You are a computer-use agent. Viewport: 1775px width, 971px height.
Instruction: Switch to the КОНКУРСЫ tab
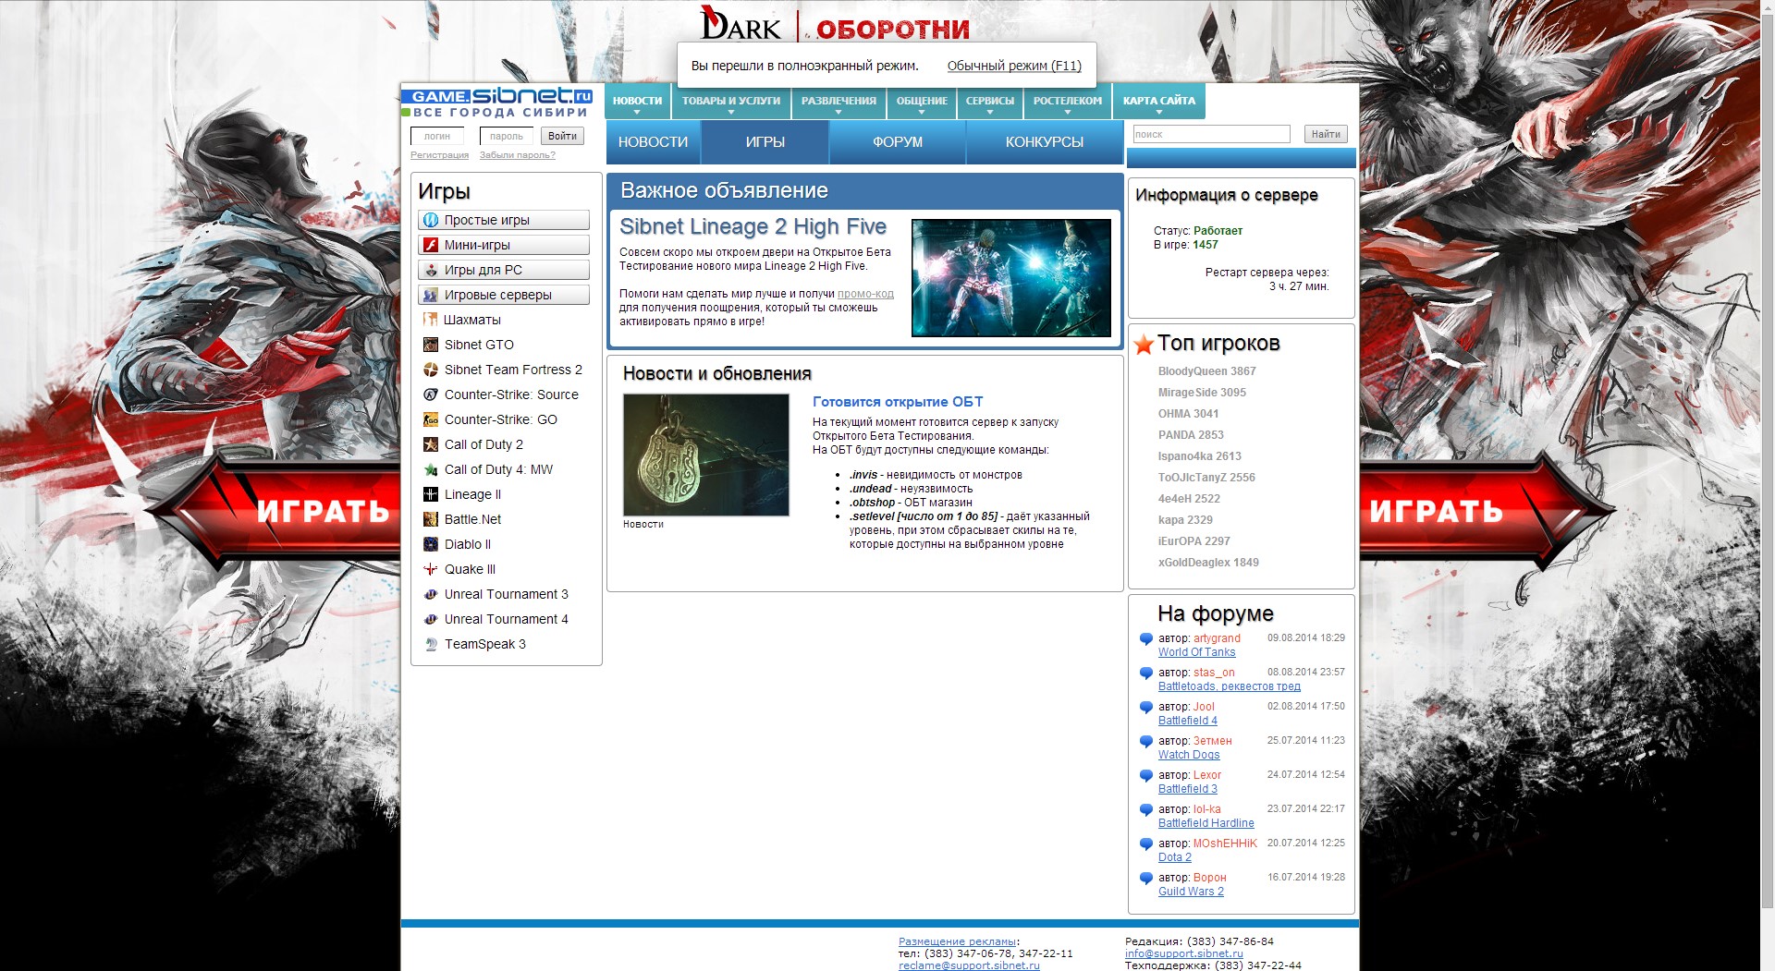click(1045, 142)
